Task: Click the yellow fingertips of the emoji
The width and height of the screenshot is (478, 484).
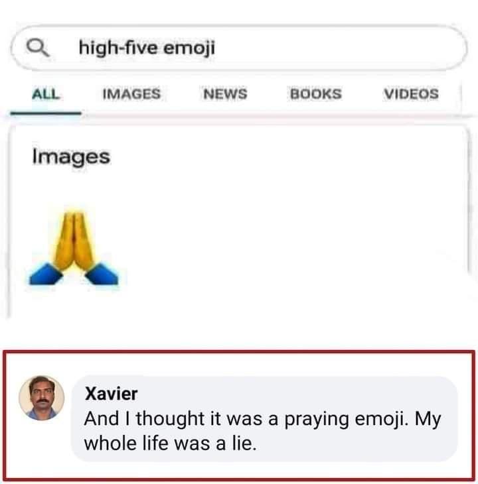Action: point(74,219)
